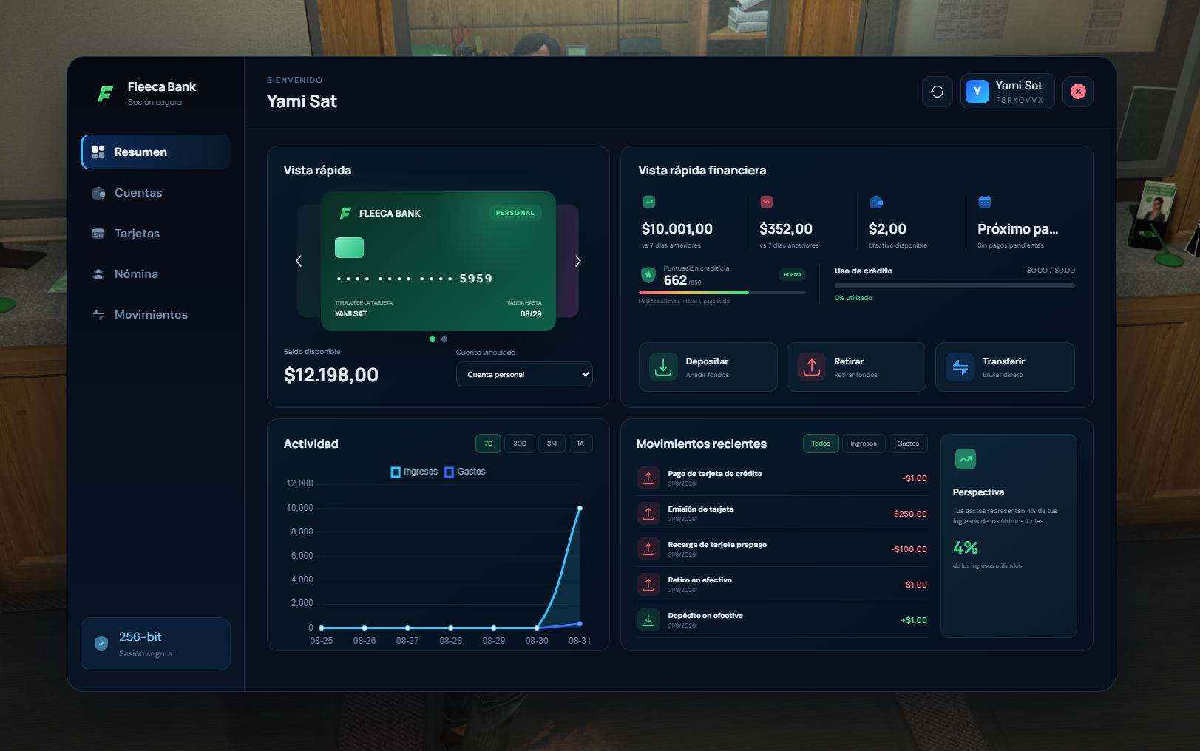Image resolution: width=1200 pixels, height=751 pixels.
Task: Select the second card pagination dot
Action: pyautogui.click(x=444, y=339)
